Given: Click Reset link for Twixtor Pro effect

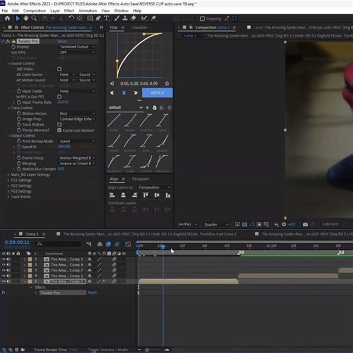Looking at the screenshot, I should pyautogui.click(x=62, y=41).
